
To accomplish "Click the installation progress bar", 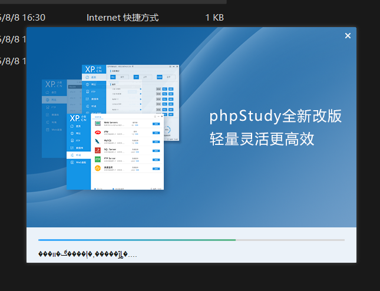I will [x=191, y=240].
